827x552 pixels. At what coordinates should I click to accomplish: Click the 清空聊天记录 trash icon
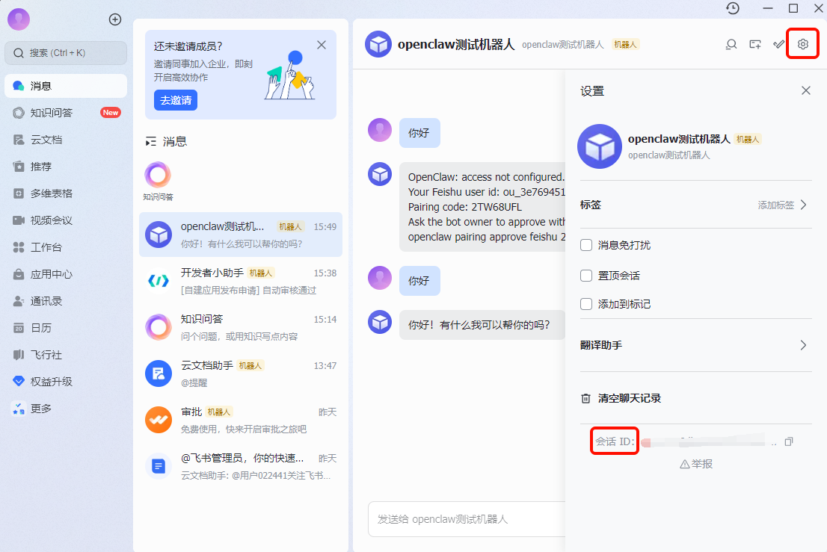pyautogui.click(x=585, y=398)
